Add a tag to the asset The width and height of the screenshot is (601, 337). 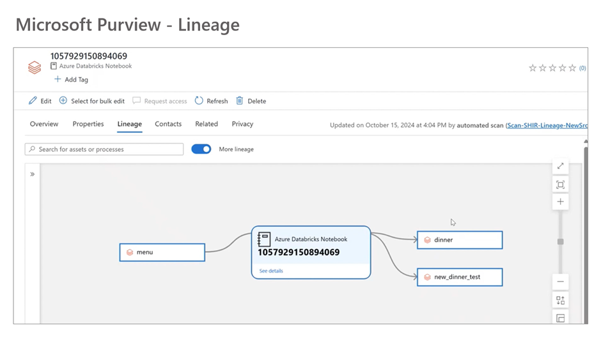coord(72,80)
